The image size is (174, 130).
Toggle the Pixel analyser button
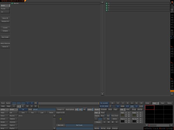tap(122, 109)
